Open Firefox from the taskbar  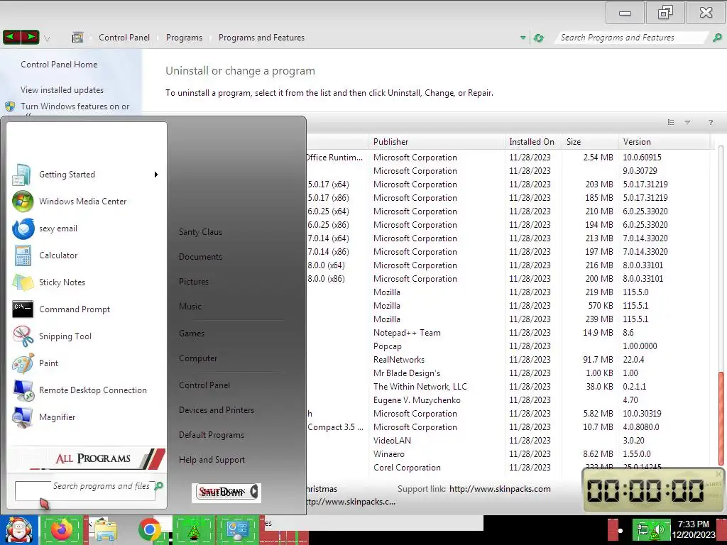point(62,530)
